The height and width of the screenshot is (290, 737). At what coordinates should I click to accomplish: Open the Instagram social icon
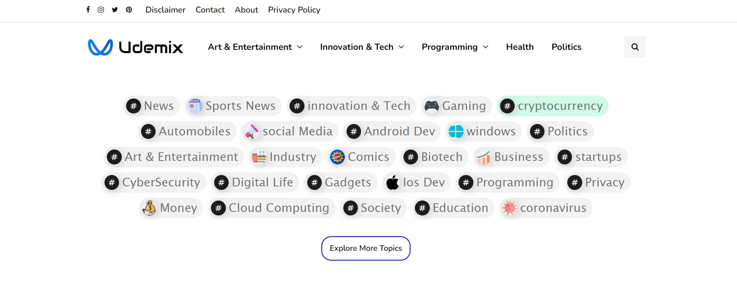tap(101, 10)
